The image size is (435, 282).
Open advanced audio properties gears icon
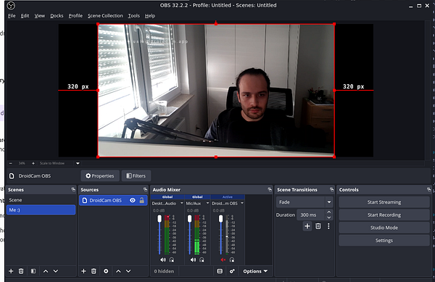click(232, 271)
